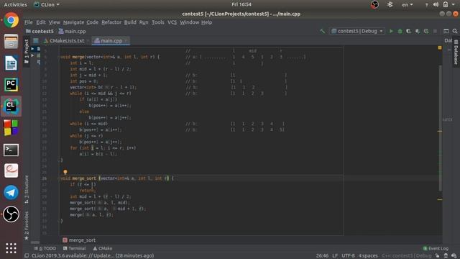This screenshot has height=259, width=460.
Task: Click the Fri 16:54 clock
Action: tap(241, 4)
